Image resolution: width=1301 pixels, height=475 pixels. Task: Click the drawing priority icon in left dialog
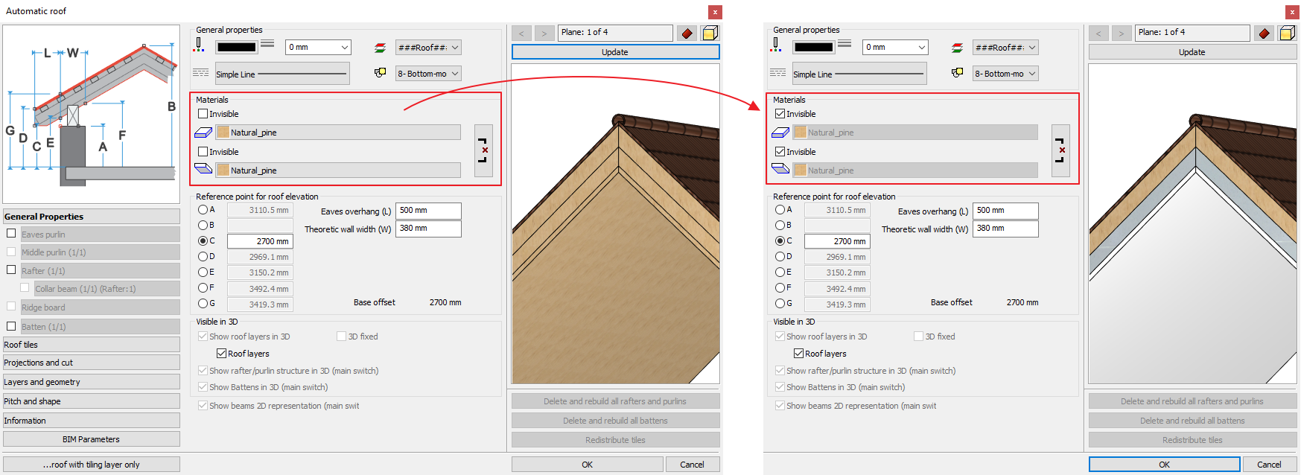click(x=380, y=73)
